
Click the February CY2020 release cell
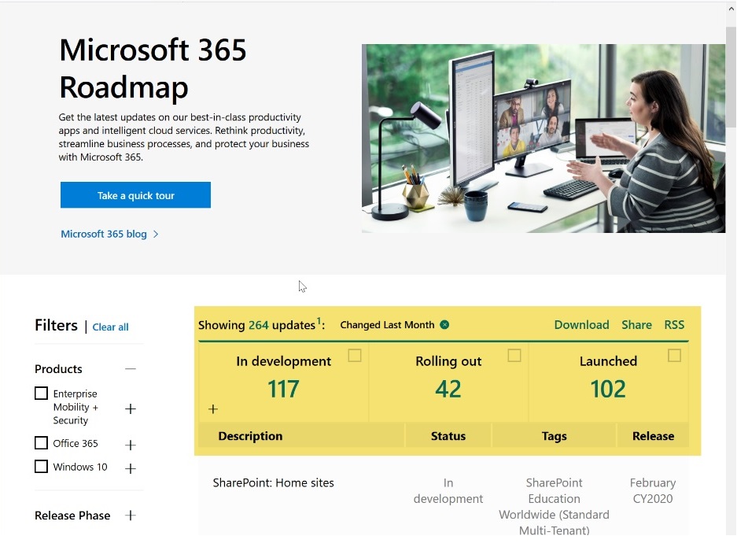point(653,490)
